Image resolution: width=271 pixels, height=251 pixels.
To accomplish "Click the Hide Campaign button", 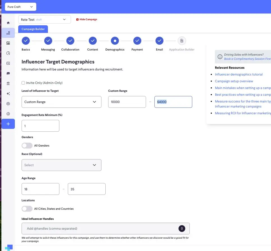I will point(87,19).
